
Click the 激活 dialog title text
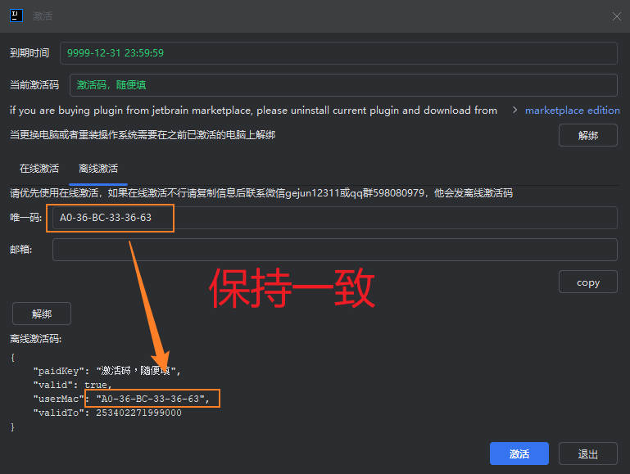pos(43,16)
